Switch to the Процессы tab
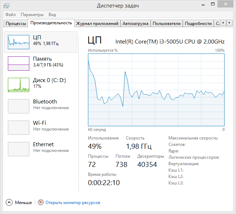This screenshot has width=236, height=214. [x=16, y=24]
